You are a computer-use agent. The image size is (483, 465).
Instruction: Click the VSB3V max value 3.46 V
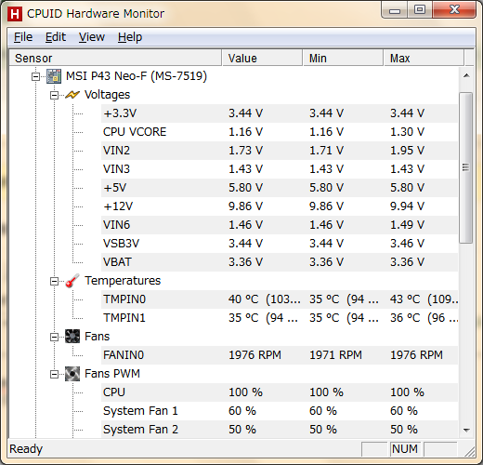(407, 244)
